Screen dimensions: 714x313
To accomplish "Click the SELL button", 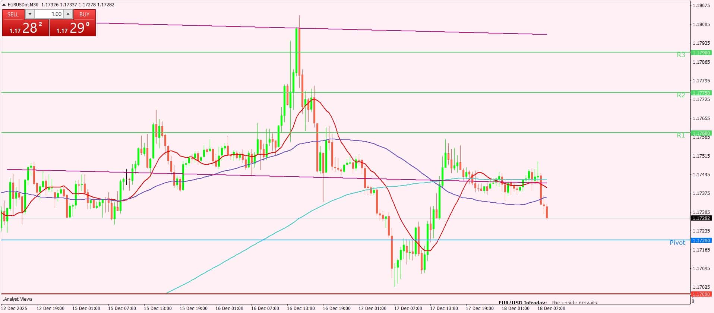I will 13,14.
